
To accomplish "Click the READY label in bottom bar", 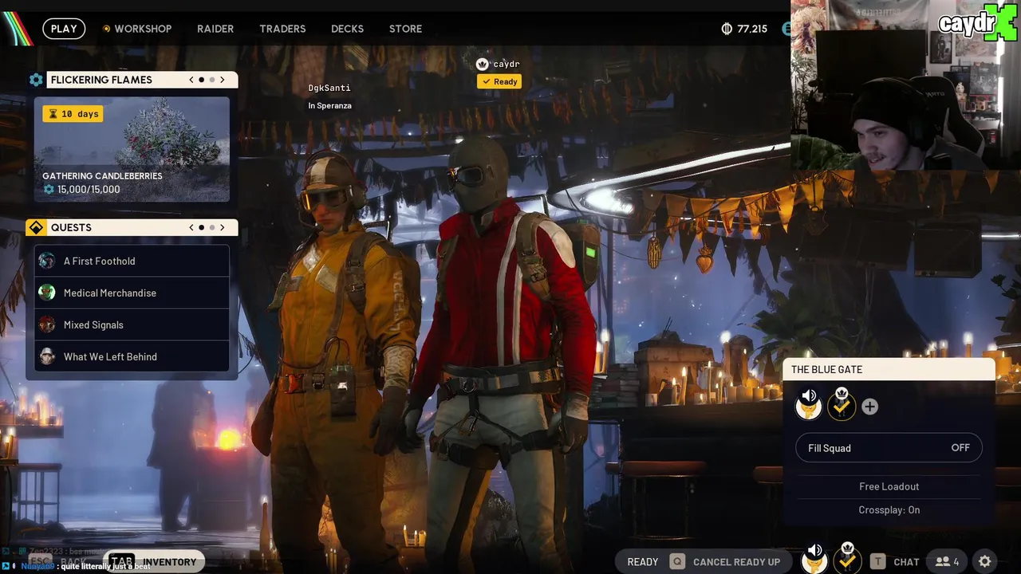I will click(643, 562).
